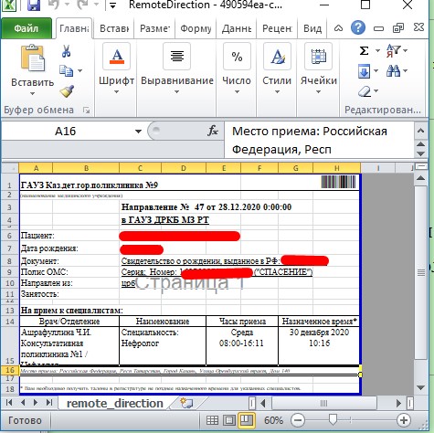Click the Clear eraser icon
Screen dimensions: 434x433
[365, 91]
